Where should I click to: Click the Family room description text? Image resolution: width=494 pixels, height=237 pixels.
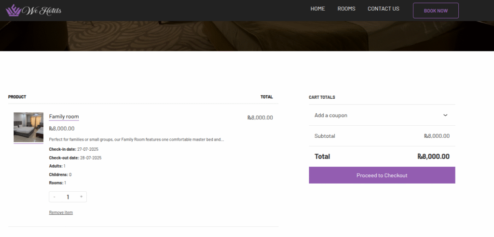136,139
